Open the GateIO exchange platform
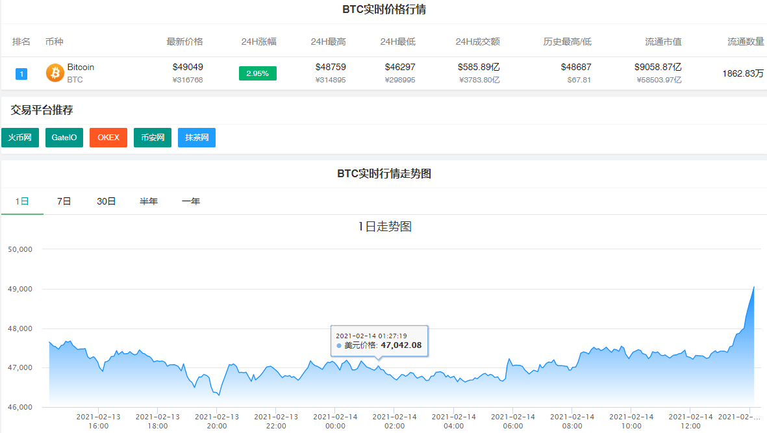This screenshot has width=767, height=433. 64,137
